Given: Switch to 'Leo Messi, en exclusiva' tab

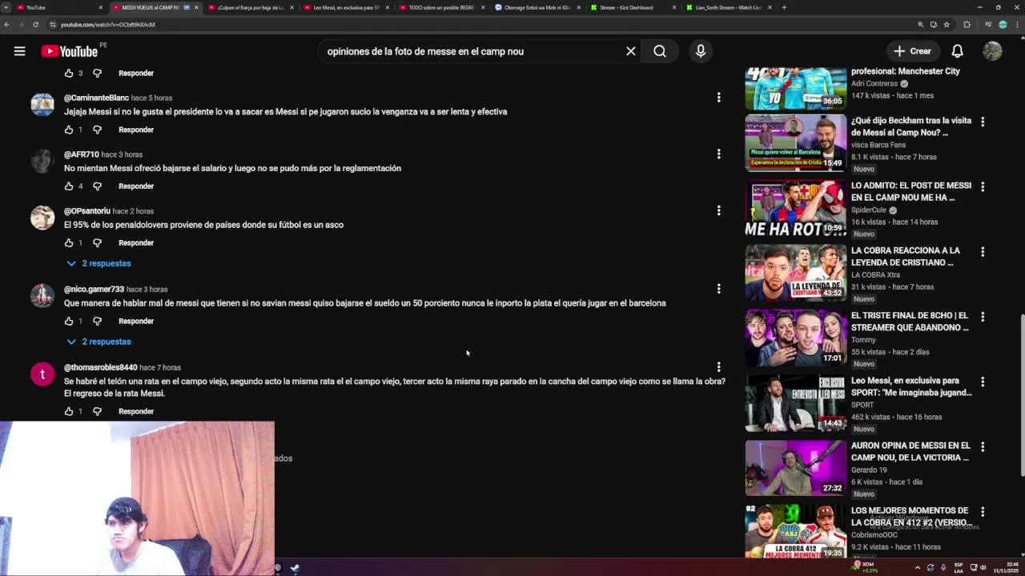Looking at the screenshot, I should (x=346, y=7).
